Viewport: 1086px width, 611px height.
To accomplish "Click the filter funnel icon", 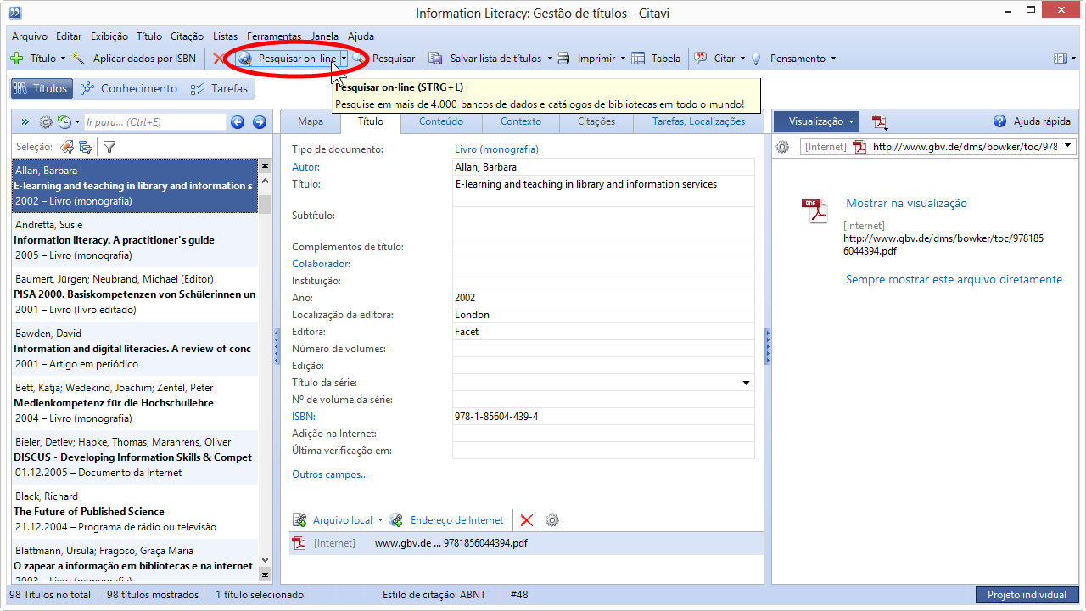I will click(109, 147).
